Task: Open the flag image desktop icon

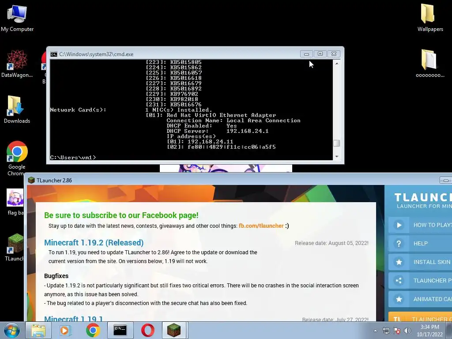Action: [x=15, y=202]
